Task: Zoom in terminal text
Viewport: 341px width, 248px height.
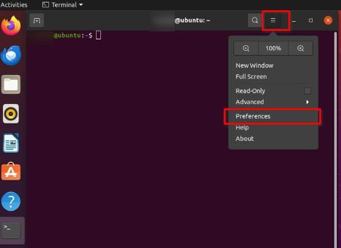Action: (300, 48)
